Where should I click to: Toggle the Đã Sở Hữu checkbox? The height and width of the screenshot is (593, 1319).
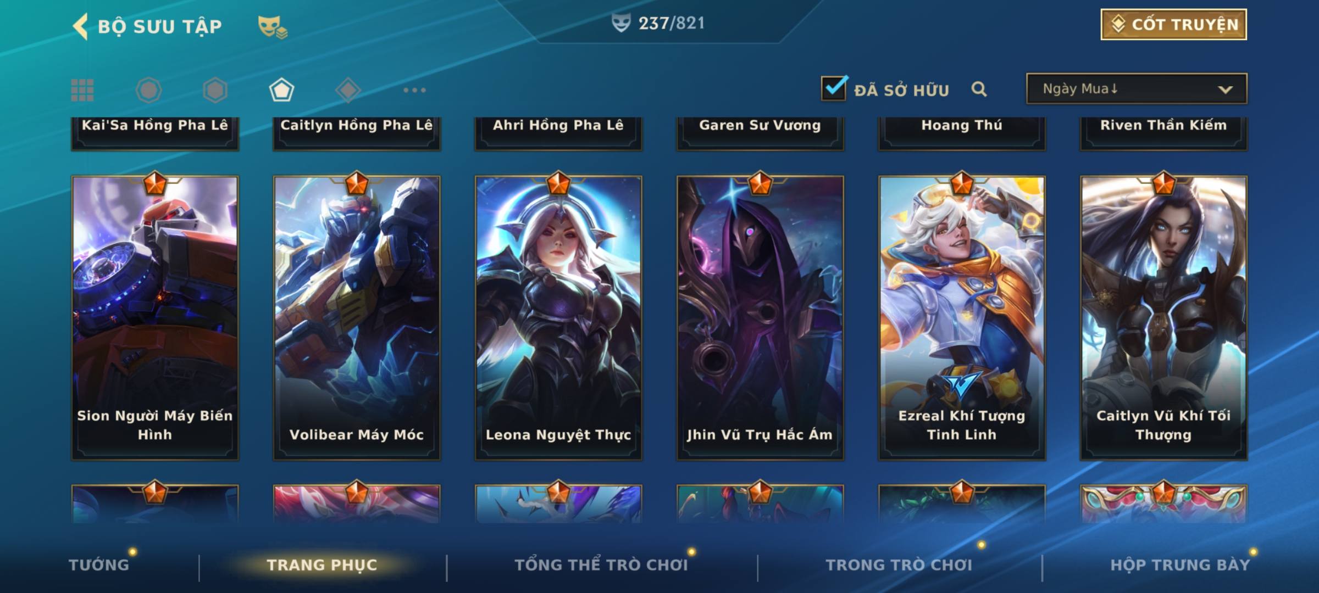point(834,88)
